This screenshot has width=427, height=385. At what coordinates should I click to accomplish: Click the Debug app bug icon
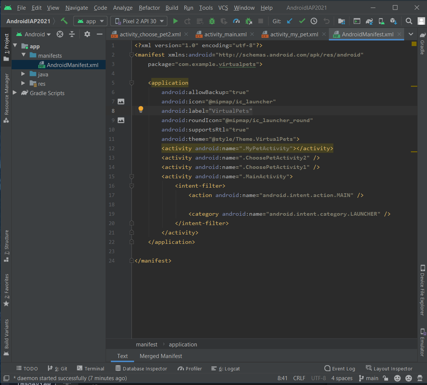[212, 21]
